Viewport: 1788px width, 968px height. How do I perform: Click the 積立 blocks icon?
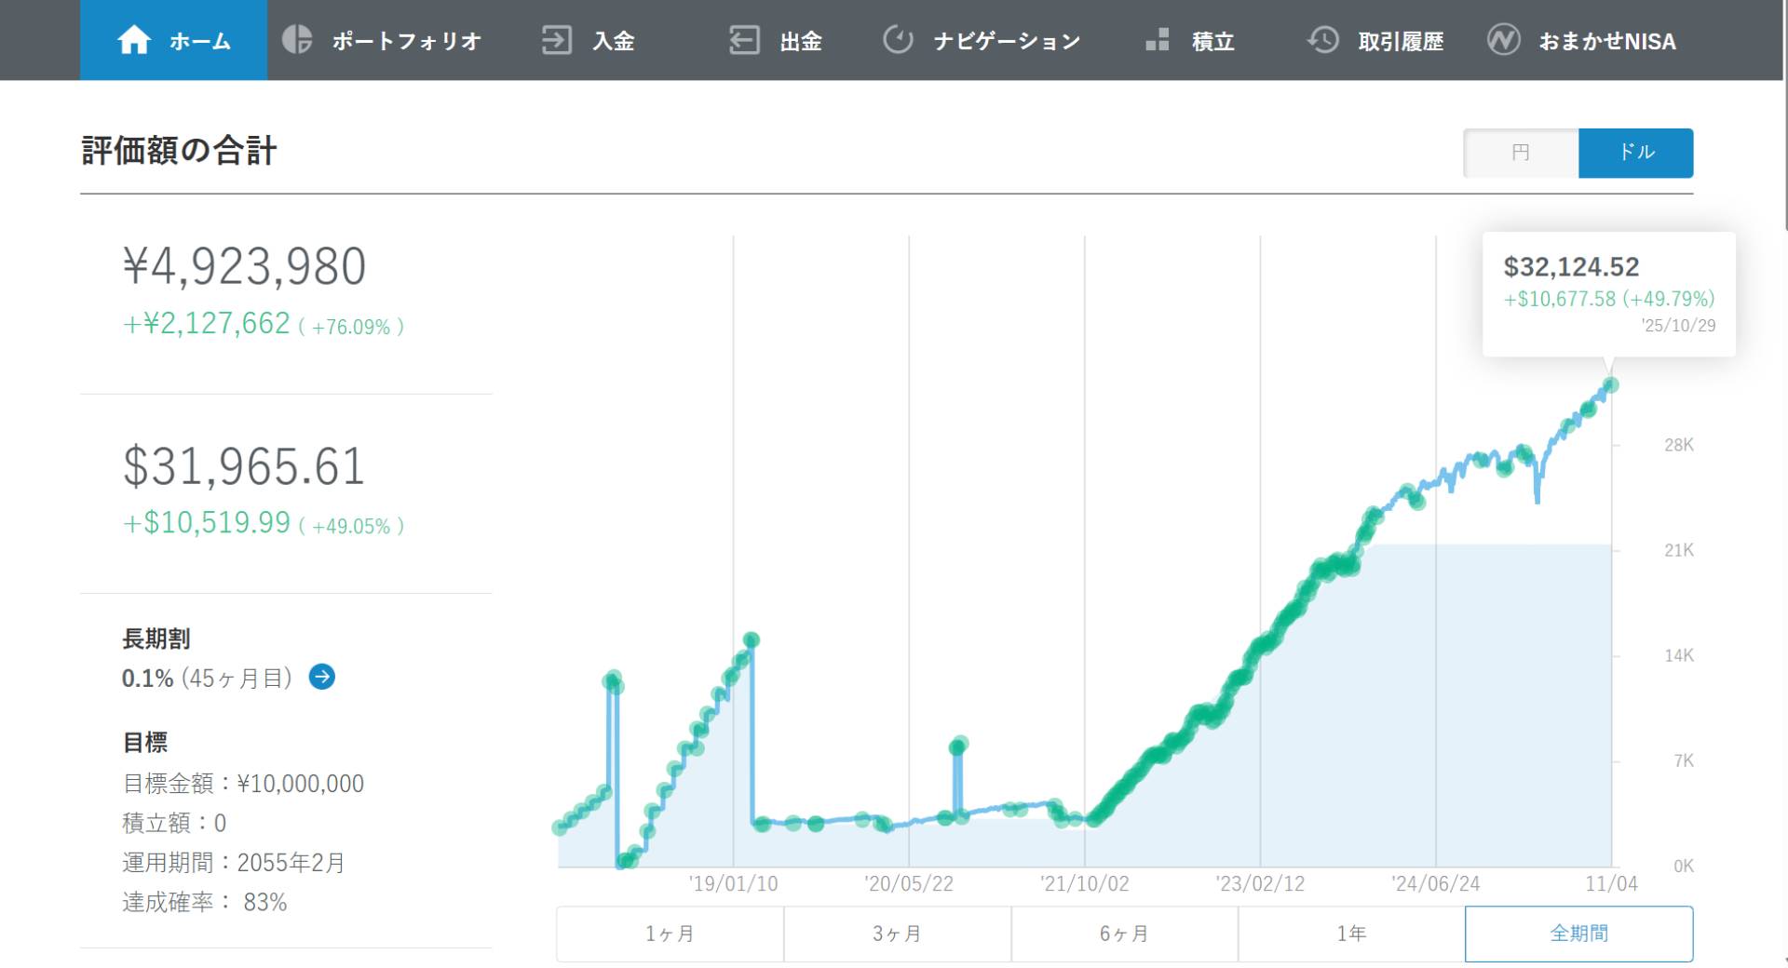pyautogui.click(x=1158, y=40)
